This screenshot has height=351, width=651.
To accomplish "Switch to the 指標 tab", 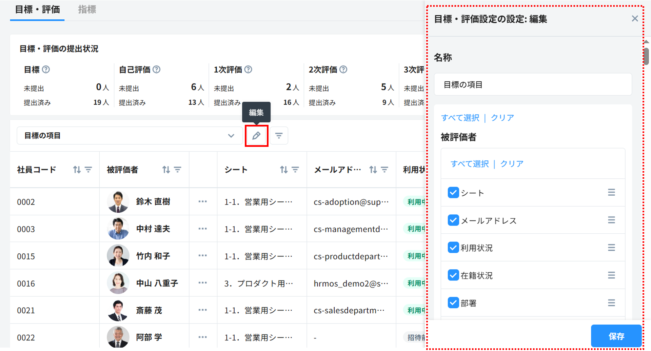I will 87,9.
